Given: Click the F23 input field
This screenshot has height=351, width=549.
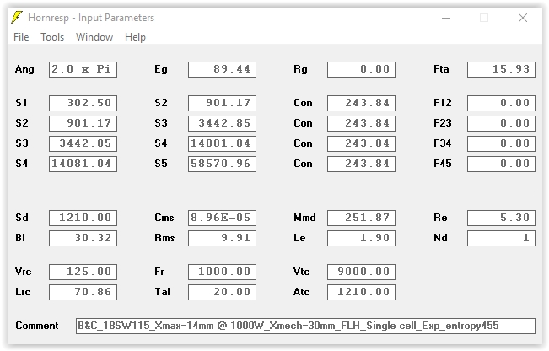Looking at the screenshot, I should tap(501, 123).
